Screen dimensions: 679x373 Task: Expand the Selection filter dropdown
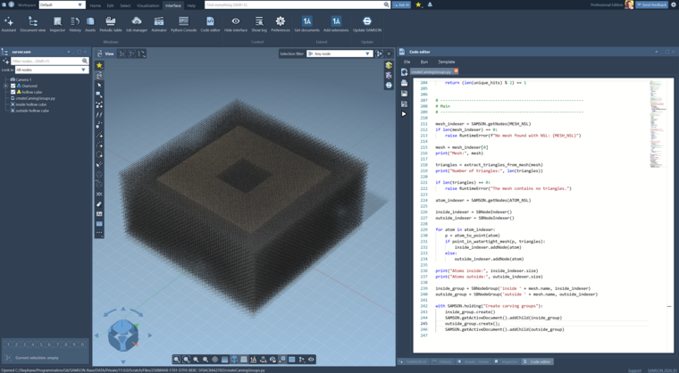tap(339, 54)
